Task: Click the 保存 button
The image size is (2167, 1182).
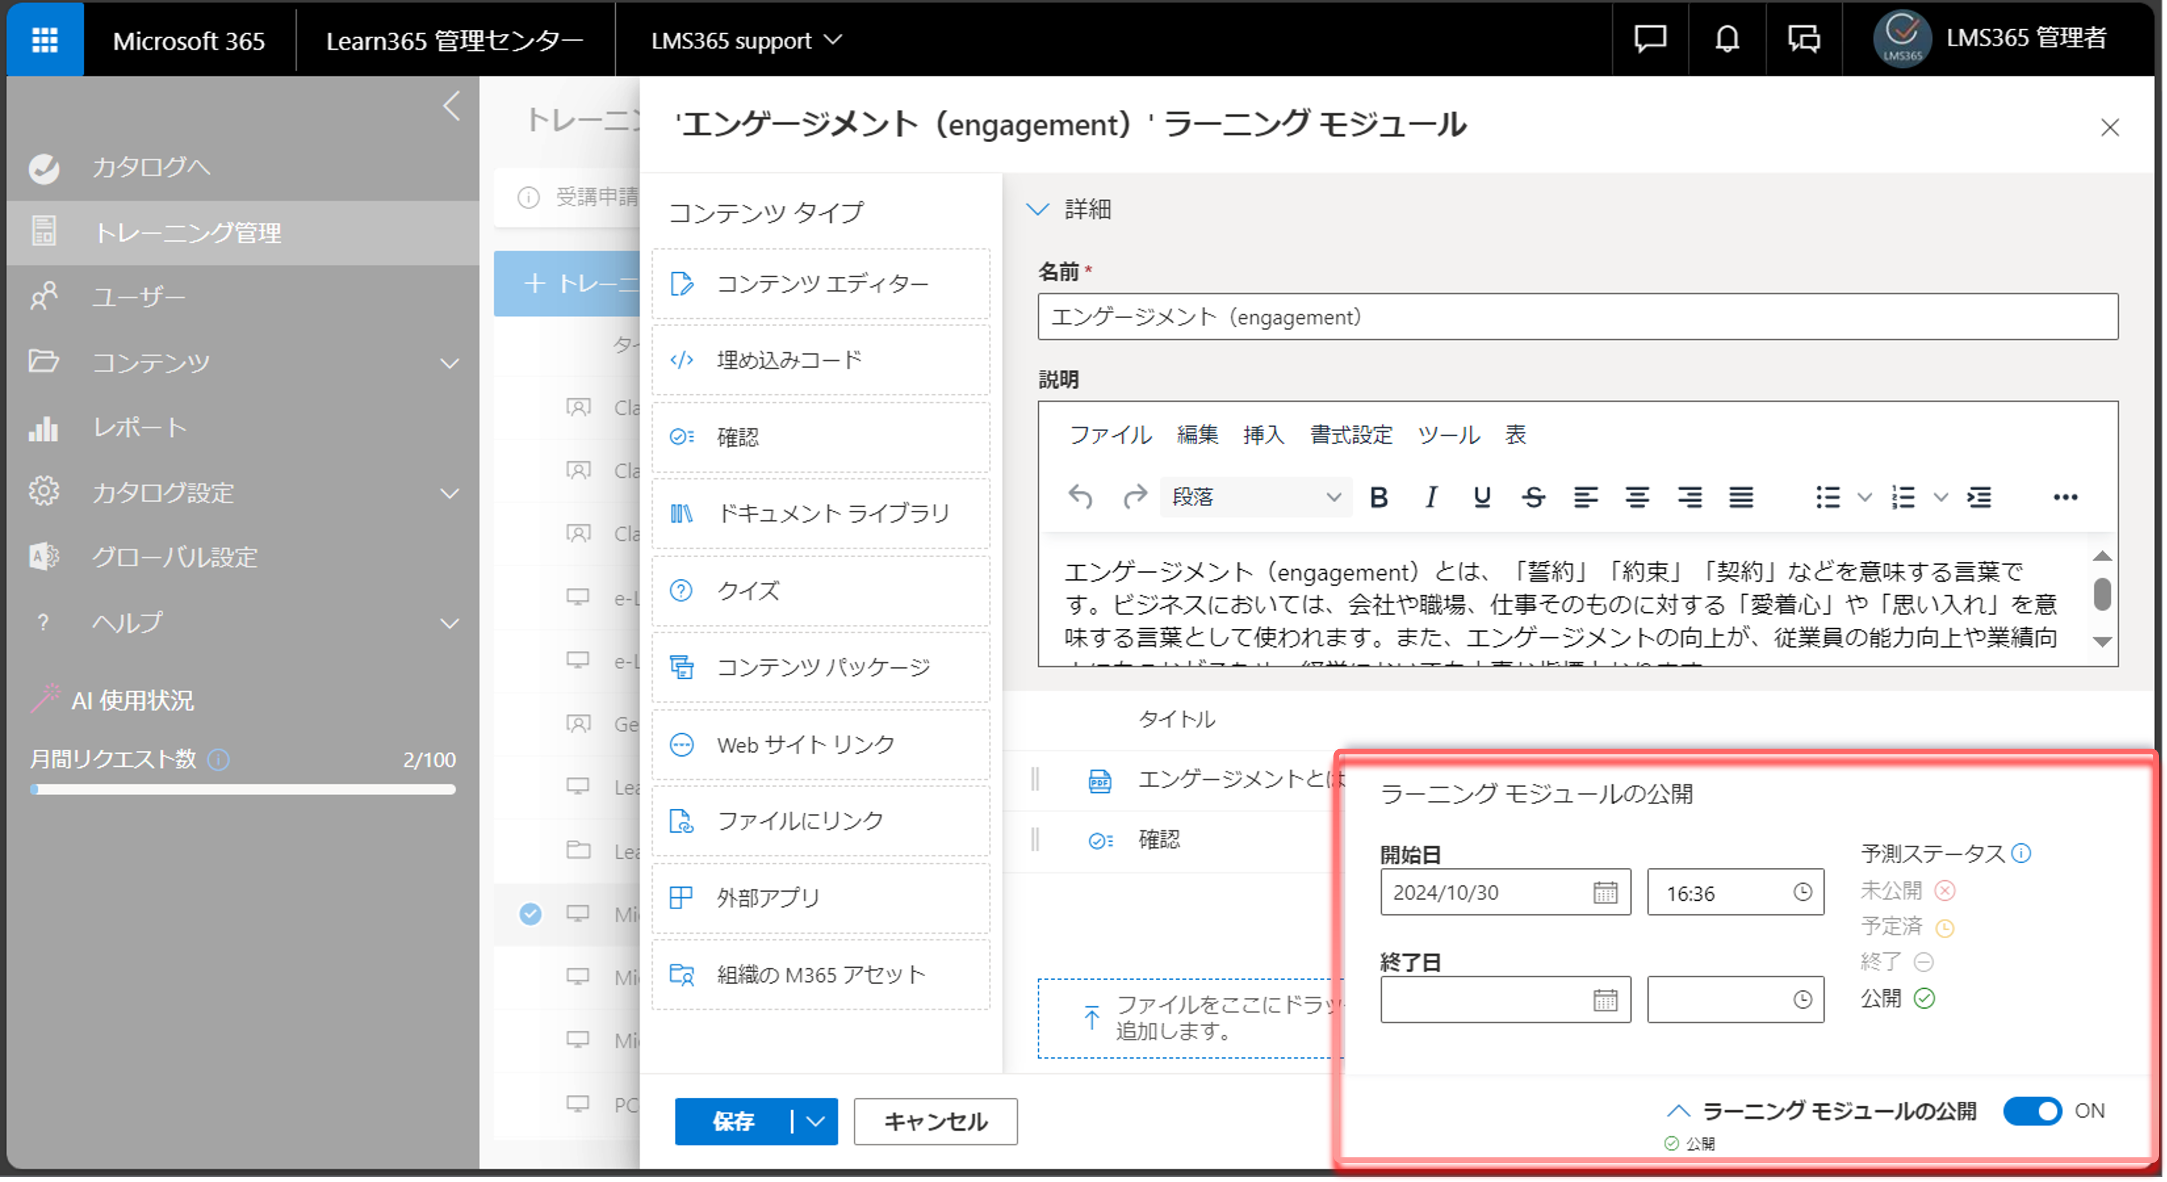Action: tap(733, 1122)
